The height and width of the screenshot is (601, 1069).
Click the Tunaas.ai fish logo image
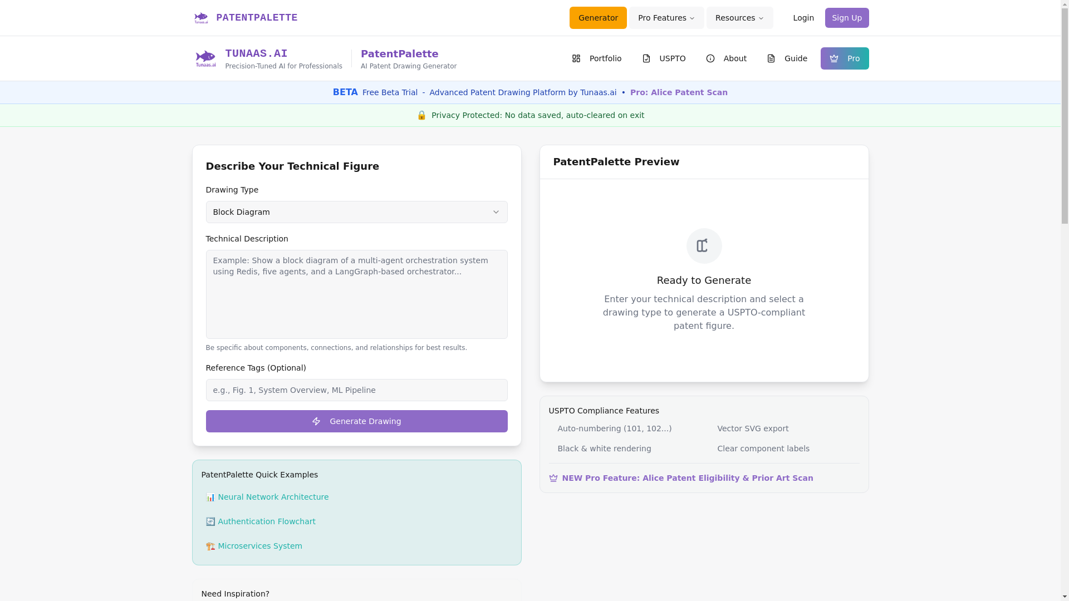point(205,58)
